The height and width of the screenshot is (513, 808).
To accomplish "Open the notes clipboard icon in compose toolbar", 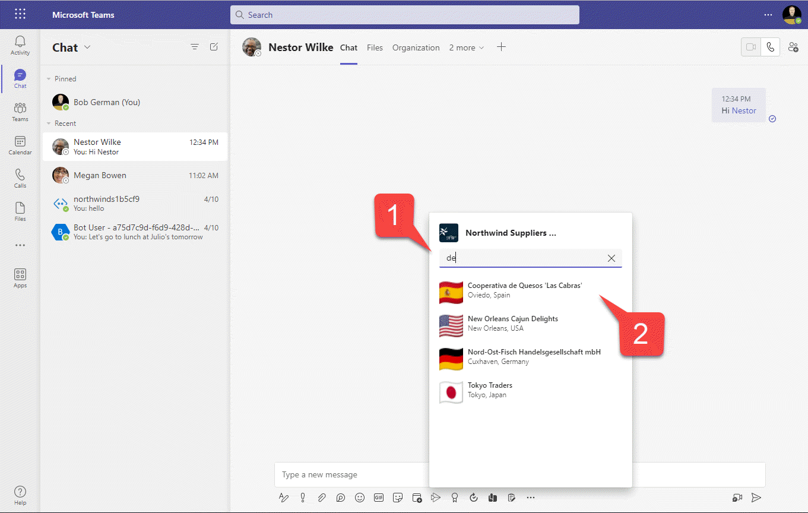I will [512, 498].
